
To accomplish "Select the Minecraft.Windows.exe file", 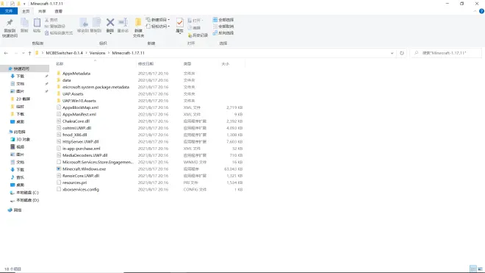I will 84,169.
